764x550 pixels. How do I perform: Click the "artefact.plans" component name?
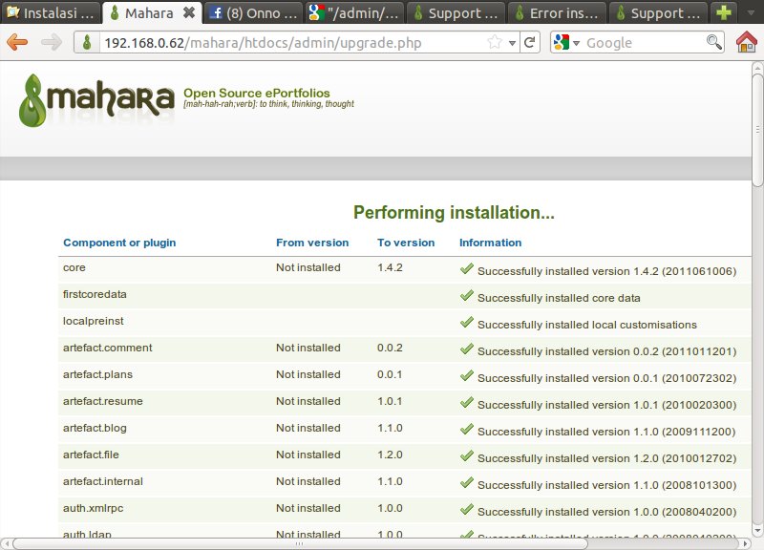97,374
